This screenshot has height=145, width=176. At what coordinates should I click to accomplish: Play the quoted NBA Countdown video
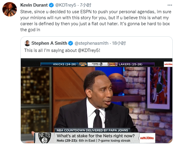pyautogui.click(x=97, y=101)
